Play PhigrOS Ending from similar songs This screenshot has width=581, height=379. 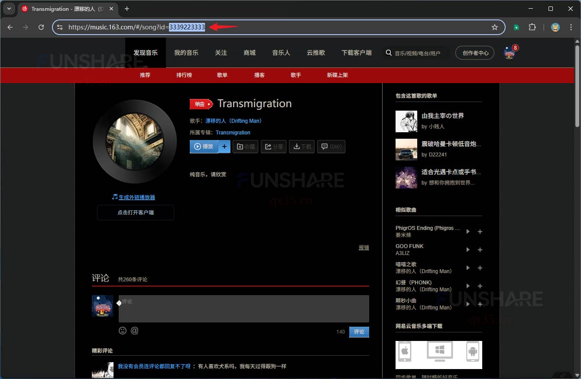467,231
